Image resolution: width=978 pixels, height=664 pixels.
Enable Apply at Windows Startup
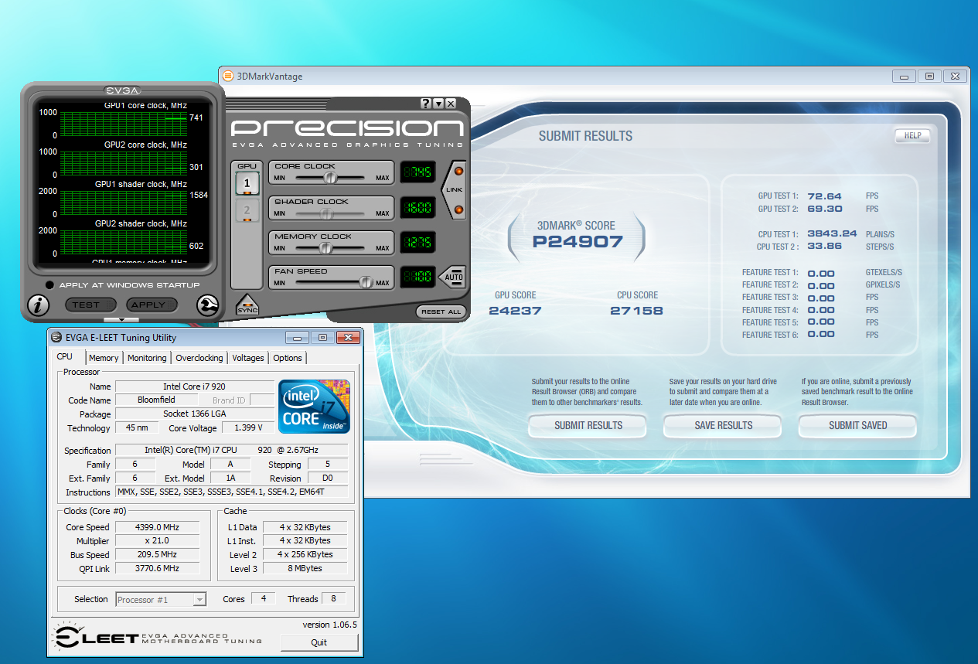[x=49, y=285]
